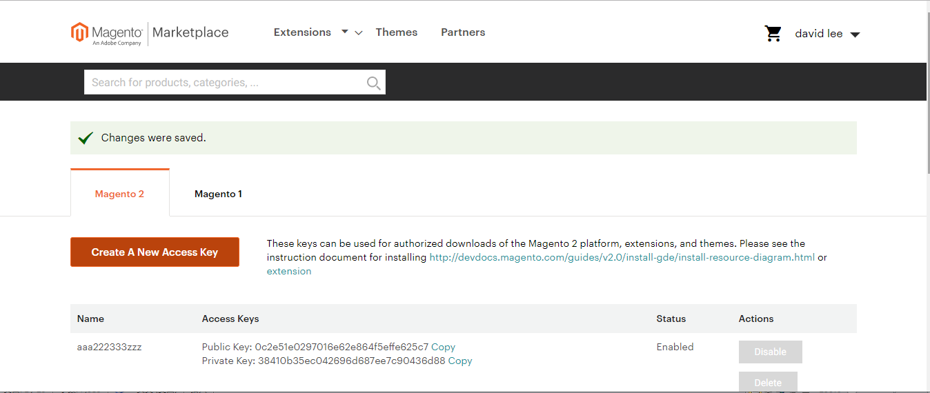The width and height of the screenshot is (930, 393).
Task: Expand the Extensions menu chevron
Action: (x=358, y=33)
